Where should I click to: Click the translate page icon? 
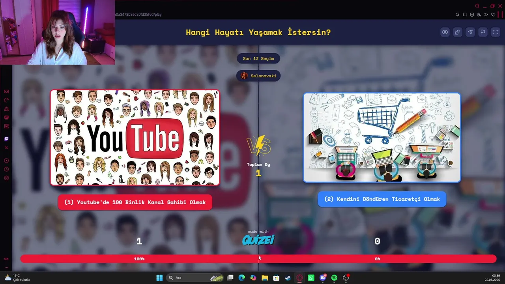point(479,15)
